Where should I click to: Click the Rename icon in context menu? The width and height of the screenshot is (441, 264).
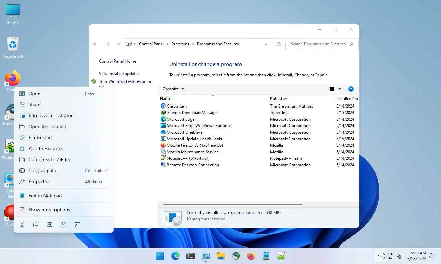tap(50, 224)
